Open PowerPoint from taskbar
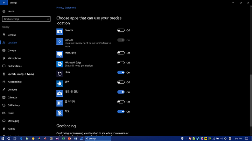The image size is (252, 141). coord(69,139)
